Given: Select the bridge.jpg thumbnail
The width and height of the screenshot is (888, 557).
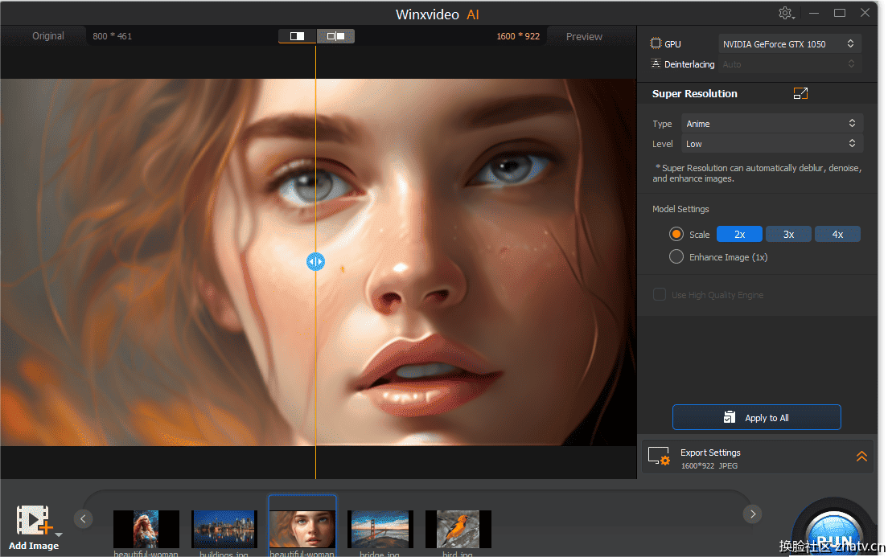Looking at the screenshot, I should [x=380, y=529].
